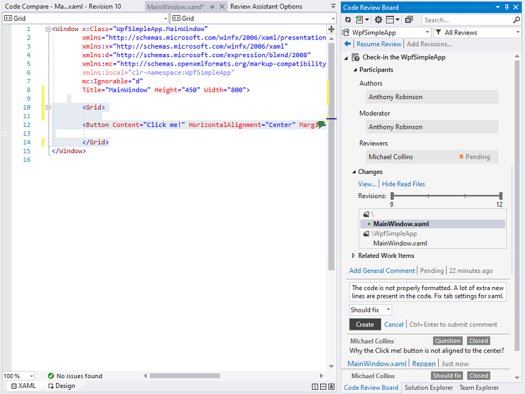
Task: Switch to the Design tab
Action: tap(61, 386)
